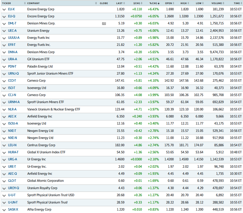Screen dimensions: 243x213
Task: Open the ISOU-A ticker link
Action: point(13,123)
